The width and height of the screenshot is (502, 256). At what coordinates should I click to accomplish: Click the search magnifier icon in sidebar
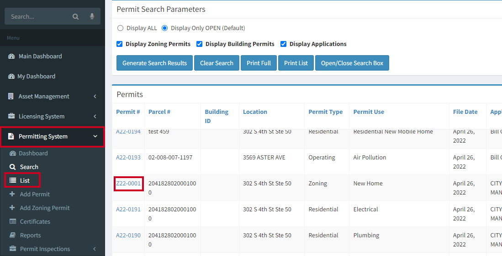75,16
